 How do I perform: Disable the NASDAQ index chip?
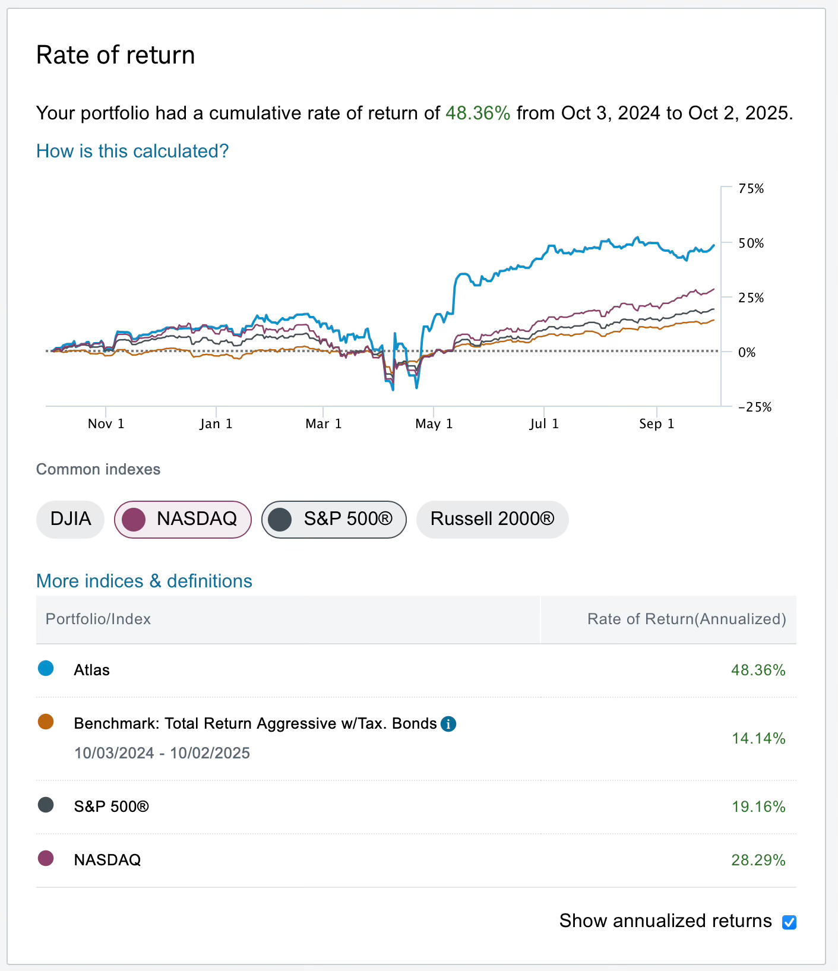point(183,519)
